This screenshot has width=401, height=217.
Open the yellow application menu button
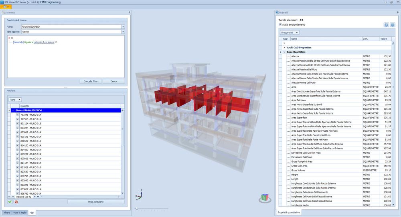click(x=7, y=7)
